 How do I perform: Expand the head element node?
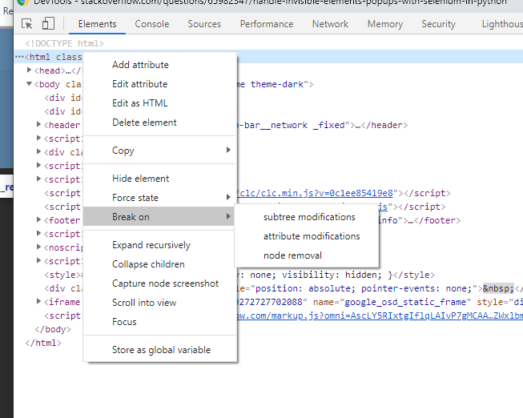(30, 70)
